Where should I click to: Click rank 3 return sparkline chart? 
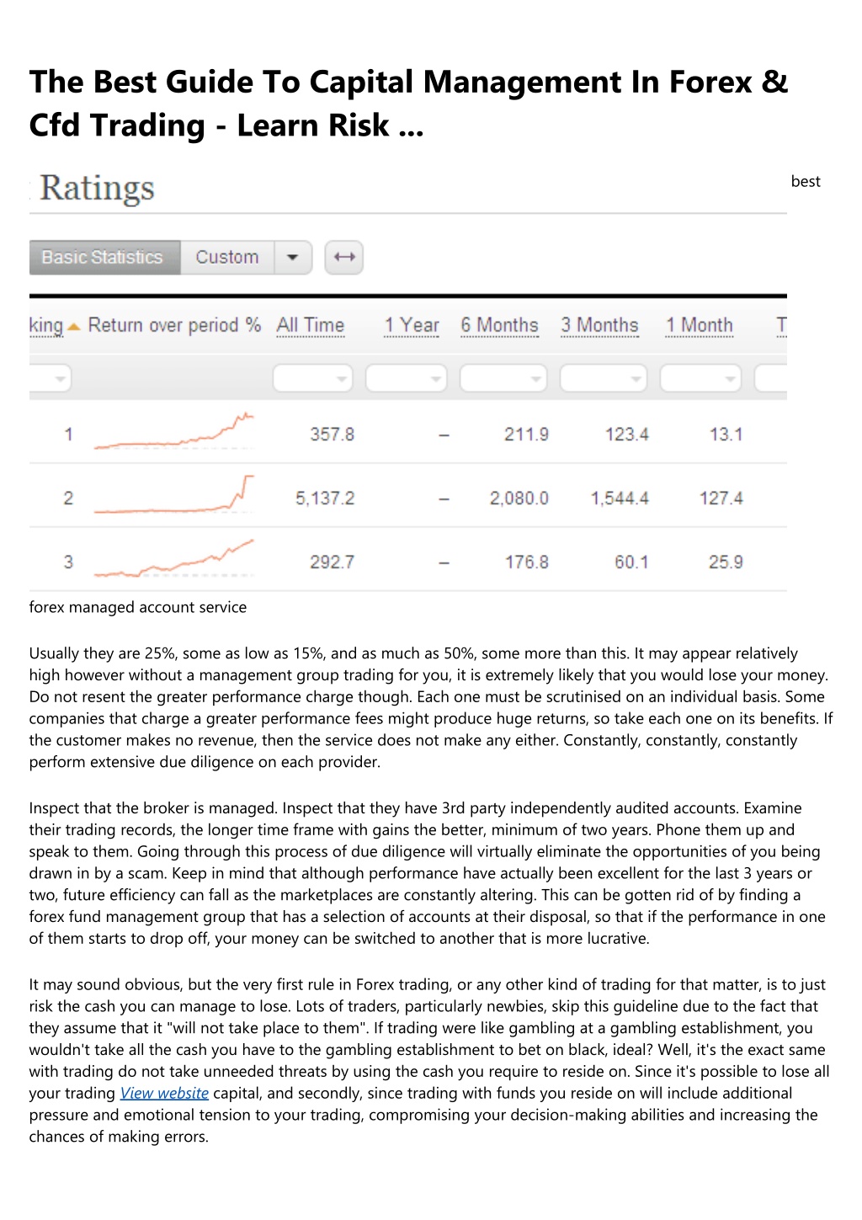[x=173, y=559]
